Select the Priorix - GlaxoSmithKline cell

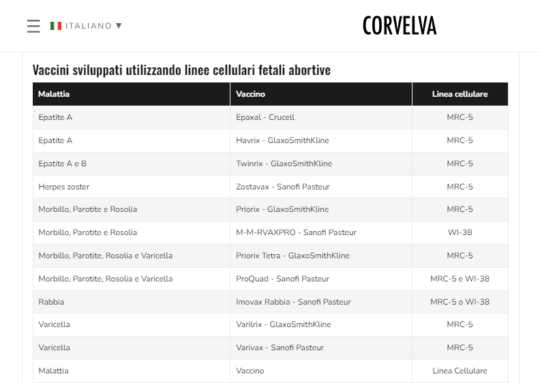tap(321, 209)
